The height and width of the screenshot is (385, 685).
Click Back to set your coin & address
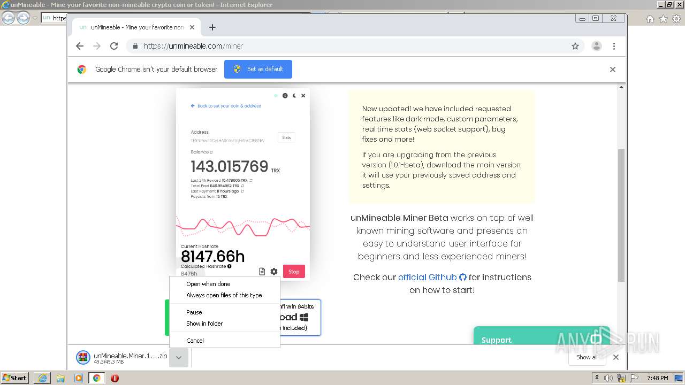[x=226, y=106]
